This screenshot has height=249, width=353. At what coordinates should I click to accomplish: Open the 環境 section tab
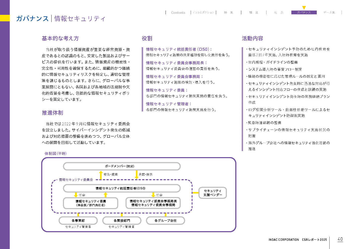pos(254,13)
